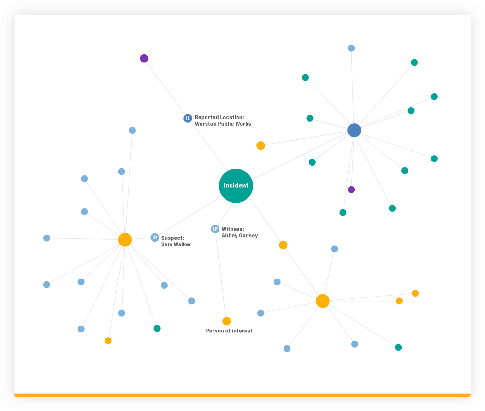Click the Person of interest orange node
Screen dimensions: 485x411
tap(226, 321)
